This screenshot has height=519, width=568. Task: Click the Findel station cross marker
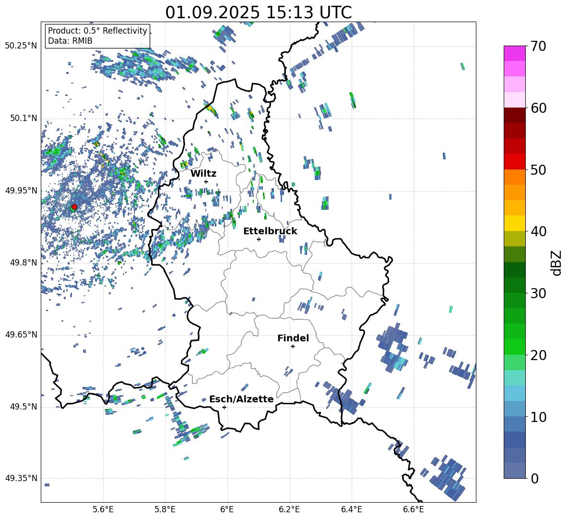tap(293, 347)
